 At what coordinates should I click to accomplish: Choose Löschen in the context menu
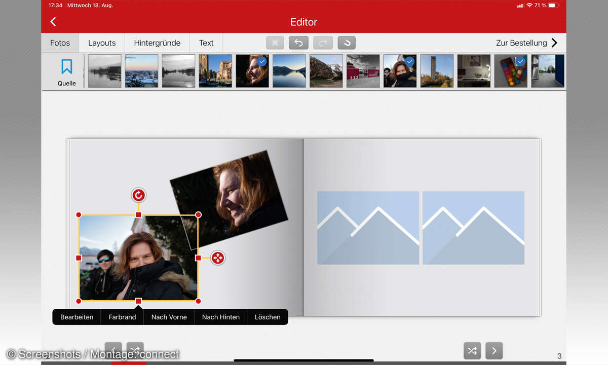pos(268,317)
